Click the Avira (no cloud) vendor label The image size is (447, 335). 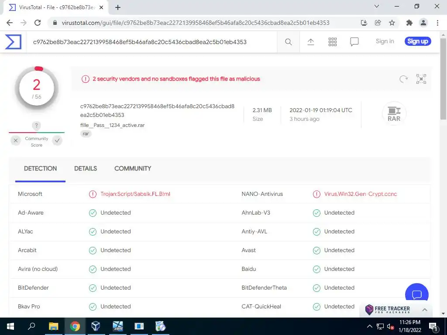pyautogui.click(x=38, y=269)
